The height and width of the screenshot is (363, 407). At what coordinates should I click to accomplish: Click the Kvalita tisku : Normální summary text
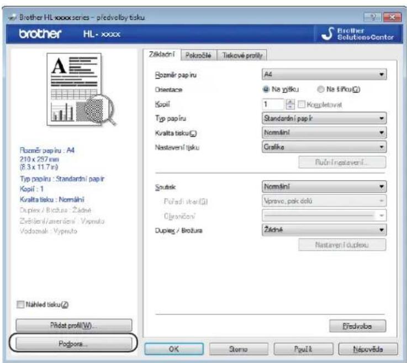(x=52, y=199)
